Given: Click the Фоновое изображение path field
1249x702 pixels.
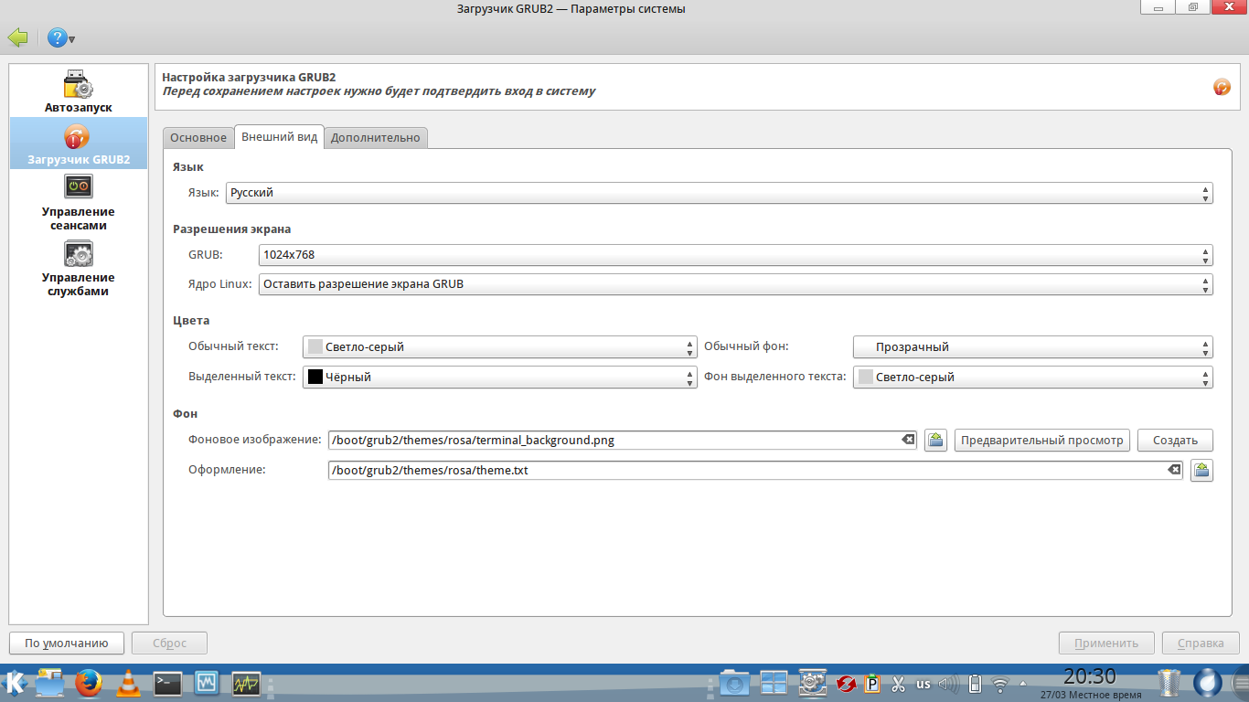Looking at the screenshot, I should tap(622, 441).
